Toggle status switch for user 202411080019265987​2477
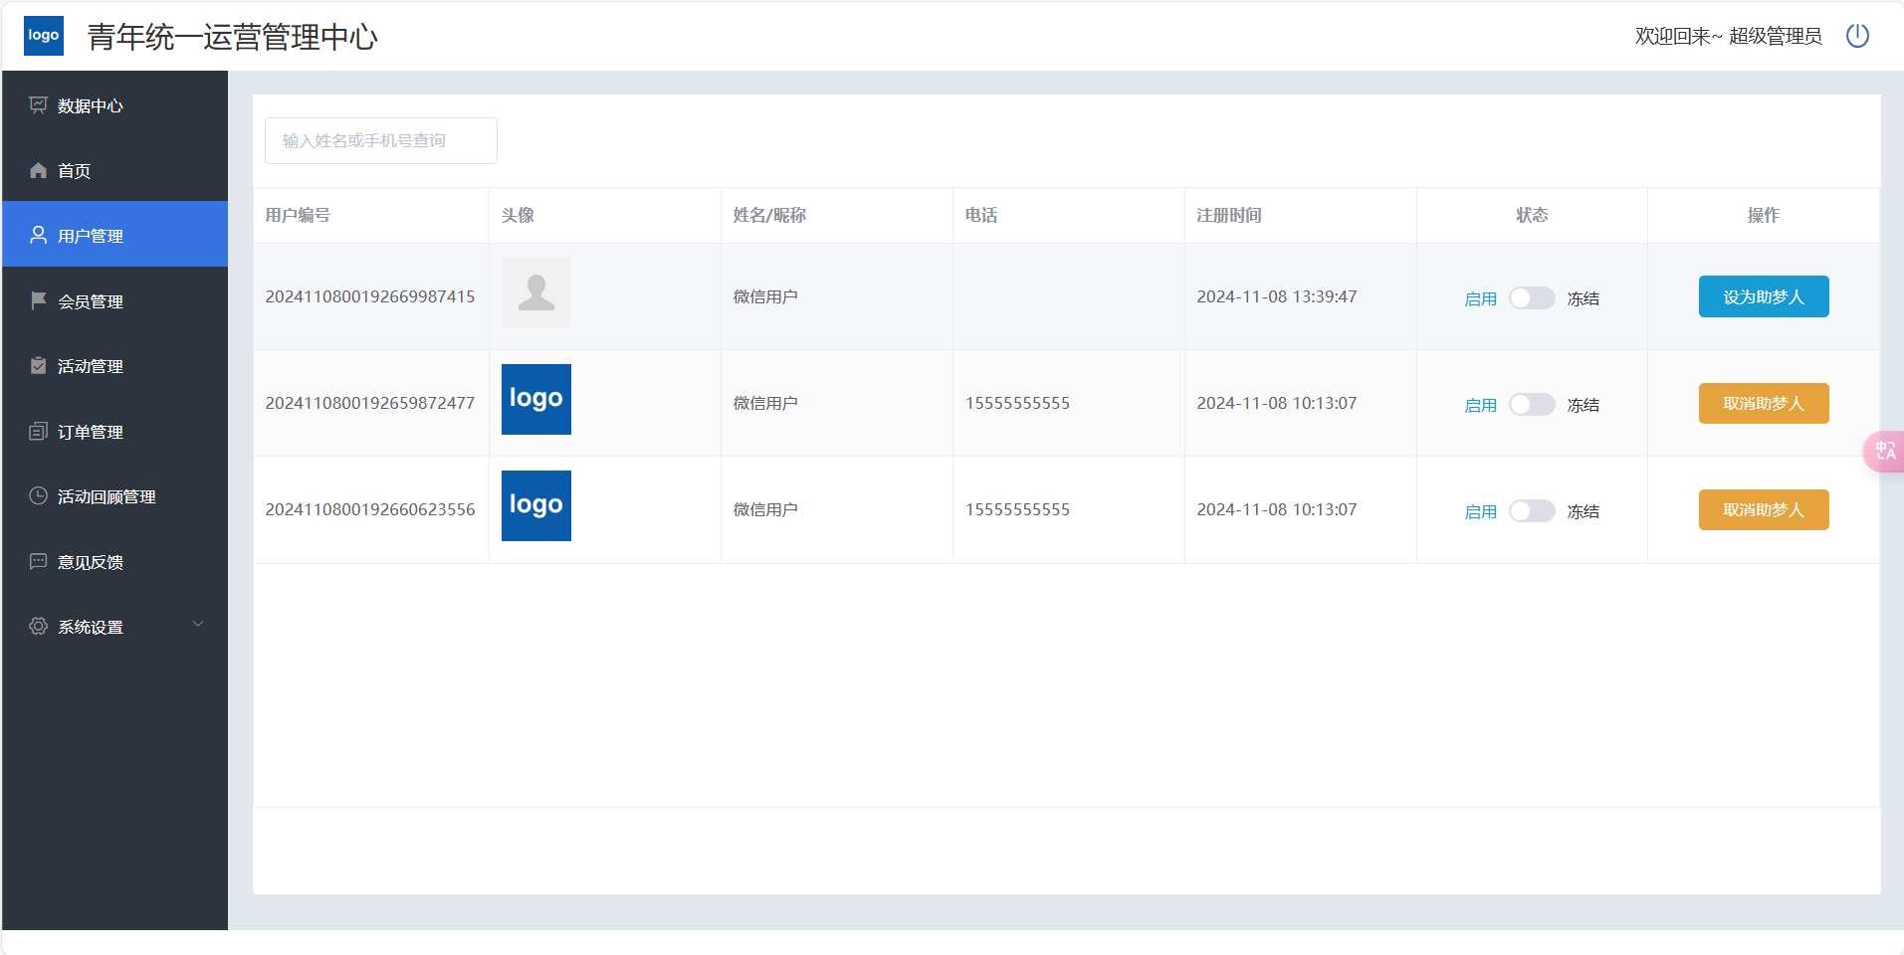This screenshot has width=1904, height=955. (1532, 404)
